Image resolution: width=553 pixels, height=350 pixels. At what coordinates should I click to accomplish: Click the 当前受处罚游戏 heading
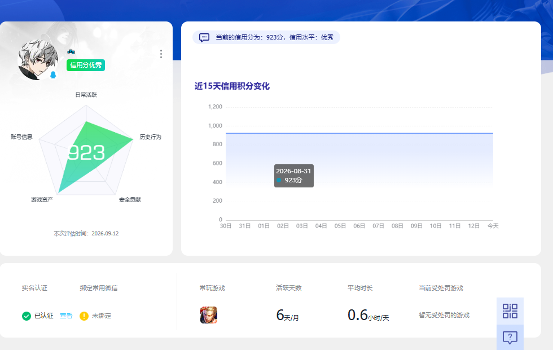click(x=441, y=288)
